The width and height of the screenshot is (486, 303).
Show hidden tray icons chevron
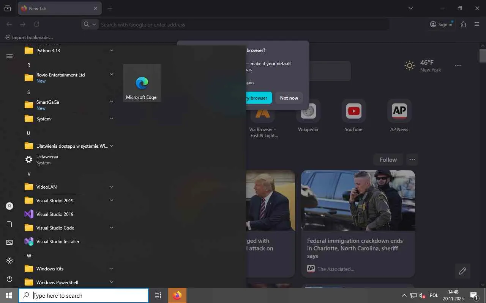pos(404,295)
